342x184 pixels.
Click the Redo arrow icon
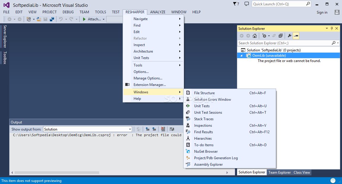(71, 19)
